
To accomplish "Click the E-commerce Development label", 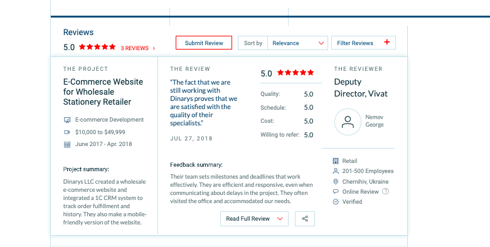I will pyautogui.click(x=109, y=120).
